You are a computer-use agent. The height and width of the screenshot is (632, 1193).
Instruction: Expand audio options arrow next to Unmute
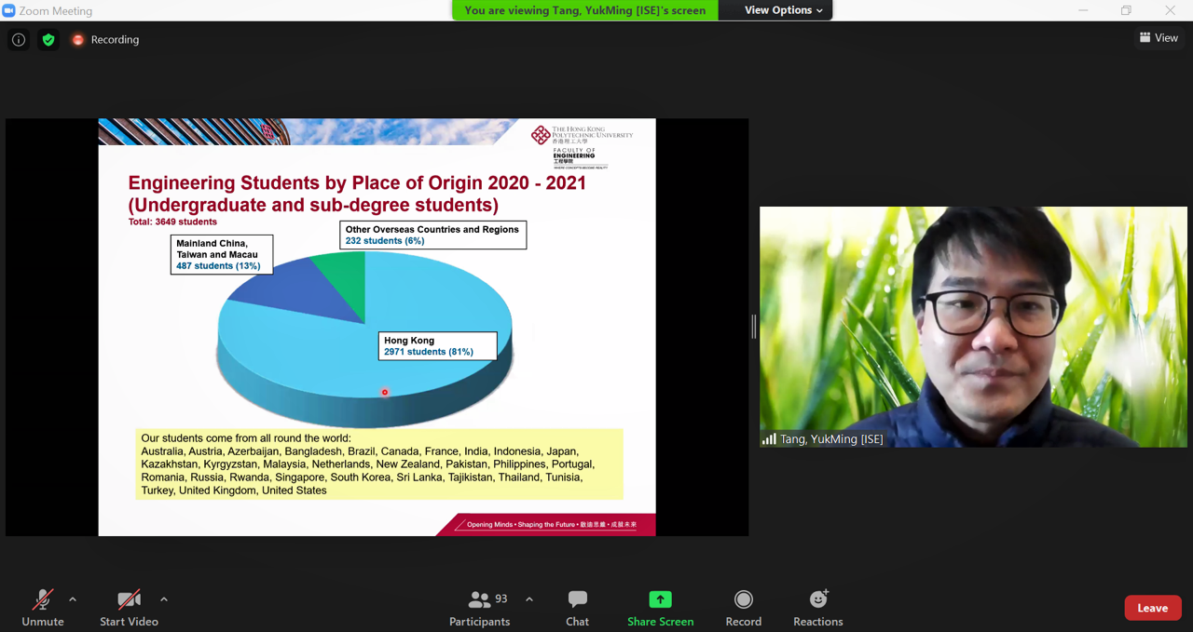coord(73,599)
